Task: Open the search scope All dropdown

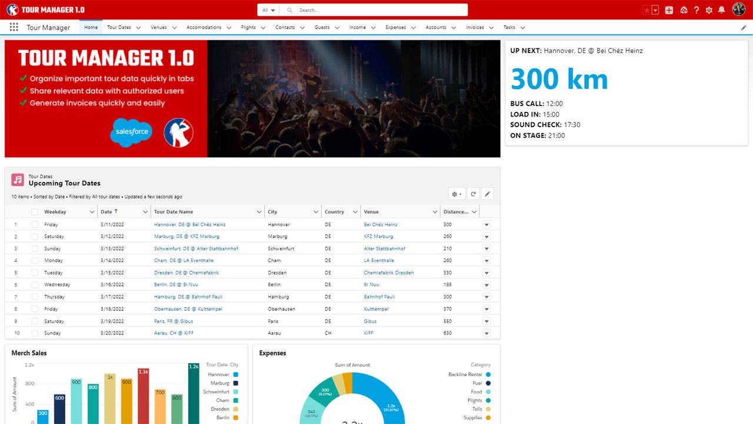Action: (x=268, y=10)
